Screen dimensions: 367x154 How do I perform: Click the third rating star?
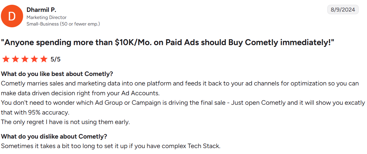pos(25,59)
